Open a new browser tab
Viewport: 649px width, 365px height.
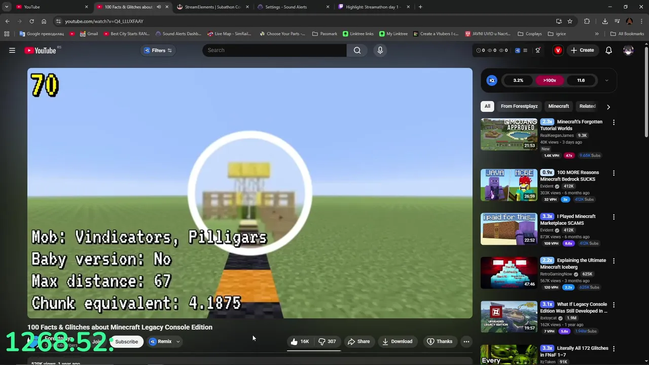pyautogui.click(x=420, y=7)
